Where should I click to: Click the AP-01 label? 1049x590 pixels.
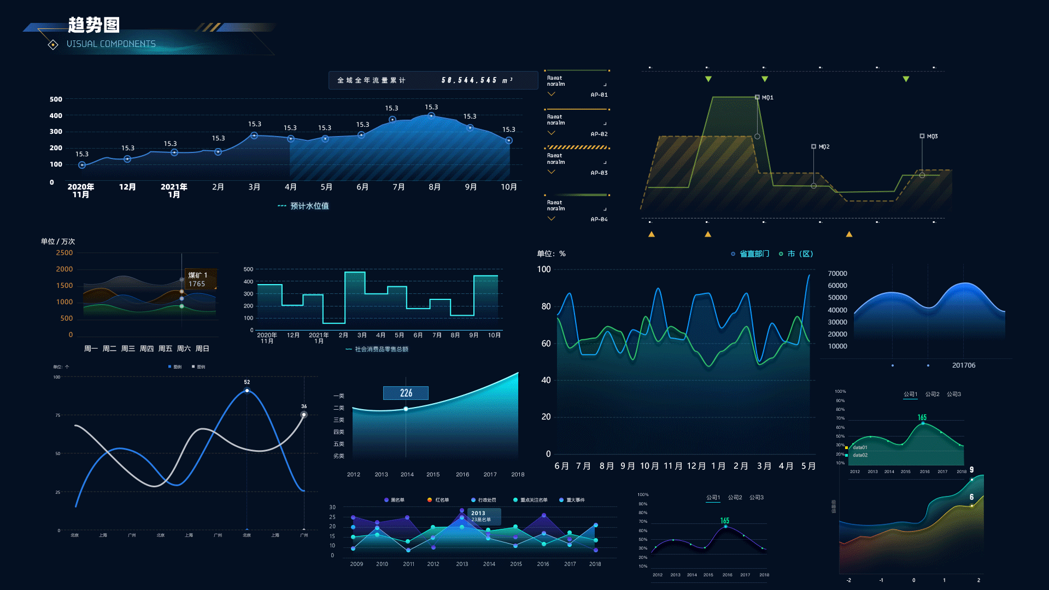[599, 95]
